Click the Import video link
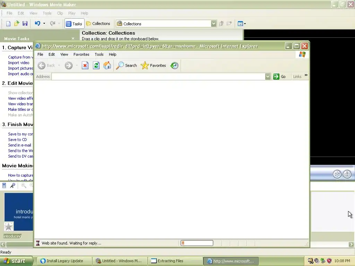355x266 pixels. tap(19, 63)
